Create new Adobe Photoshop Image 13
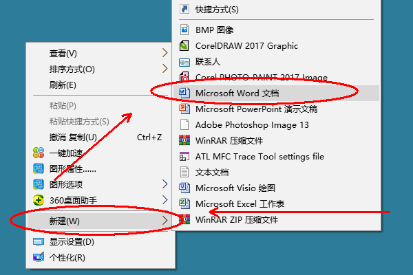Viewport: 413px width, 275px height. pos(276,124)
